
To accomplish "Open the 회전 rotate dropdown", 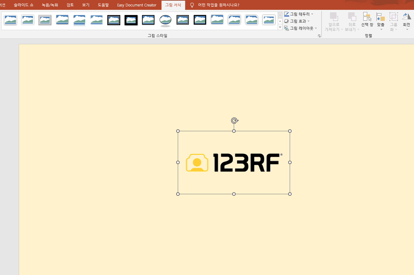I will point(407,22).
